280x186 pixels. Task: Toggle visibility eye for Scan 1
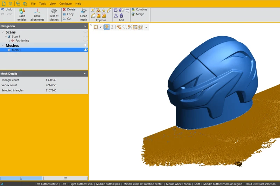coord(85,36)
